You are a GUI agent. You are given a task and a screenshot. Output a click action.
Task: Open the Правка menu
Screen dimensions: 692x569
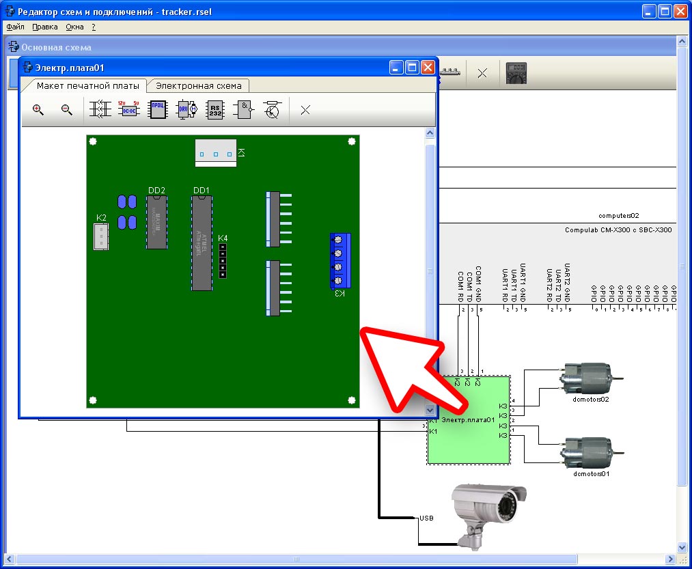click(44, 27)
